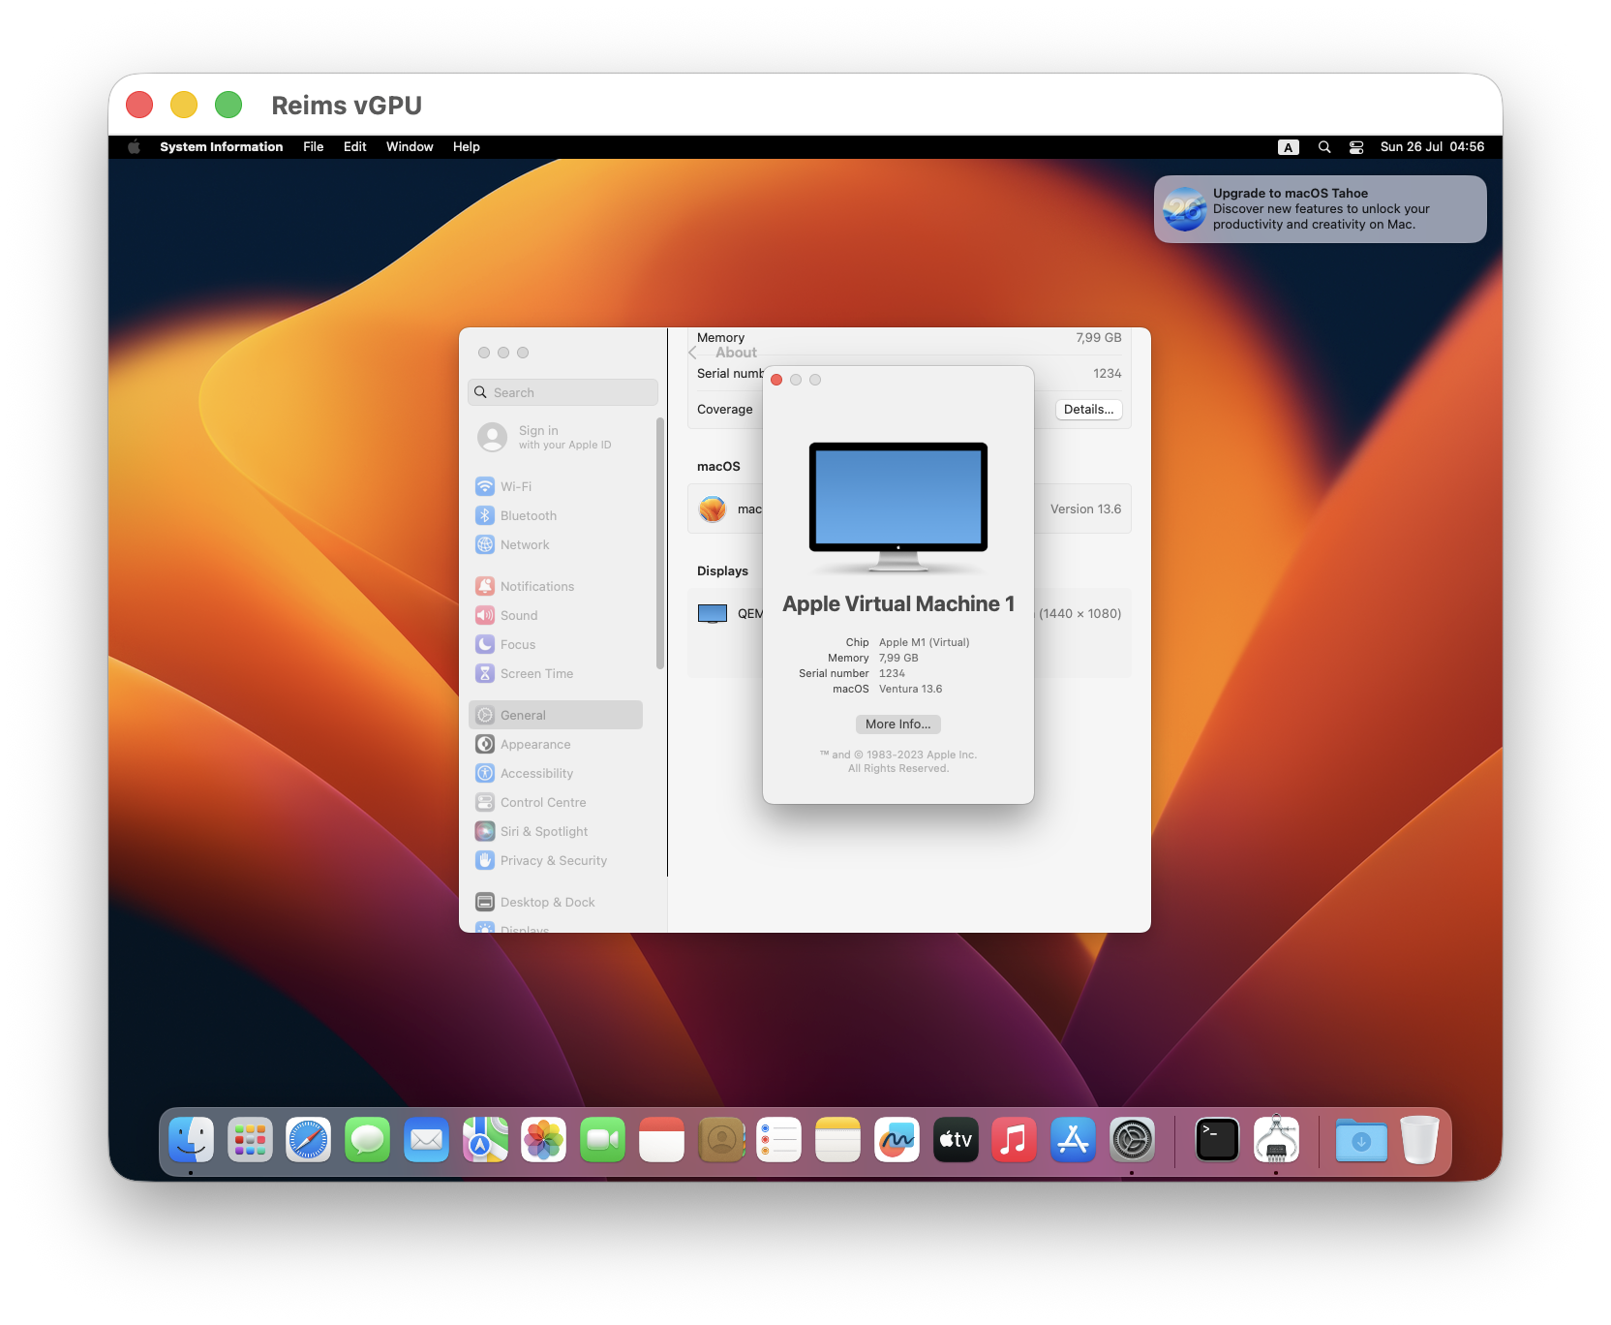Select General in settings sidebar
The image size is (1611, 1325).
point(556,715)
